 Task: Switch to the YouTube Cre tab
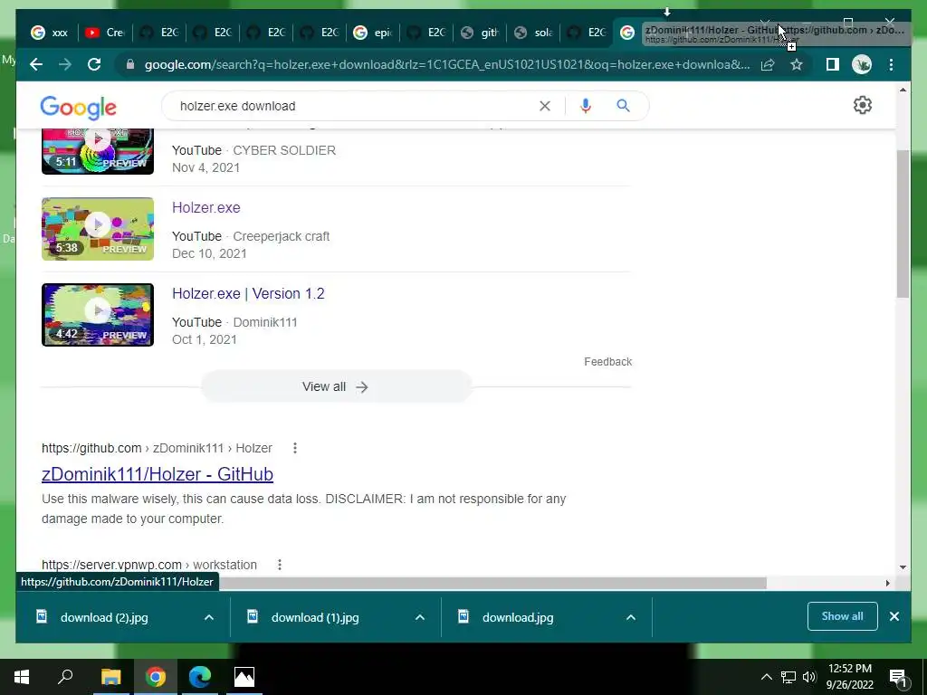point(106,33)
